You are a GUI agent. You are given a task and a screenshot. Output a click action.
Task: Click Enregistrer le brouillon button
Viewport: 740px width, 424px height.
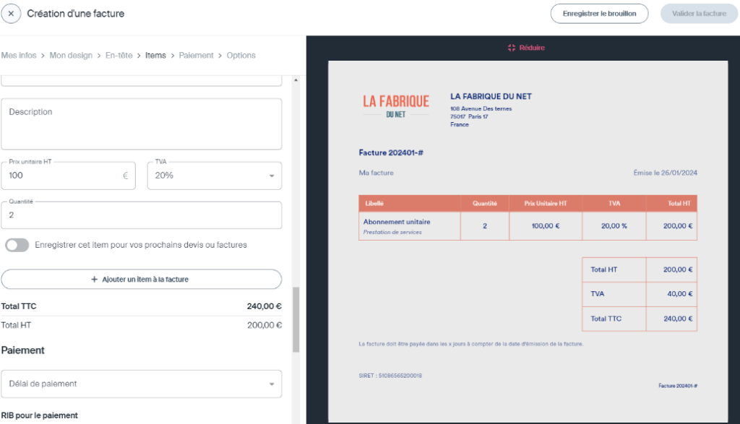click(x=599, y=14)
